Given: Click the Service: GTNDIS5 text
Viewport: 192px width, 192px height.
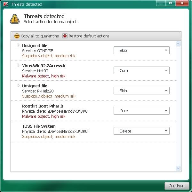Looking at the screenshot, I should 38,51.
